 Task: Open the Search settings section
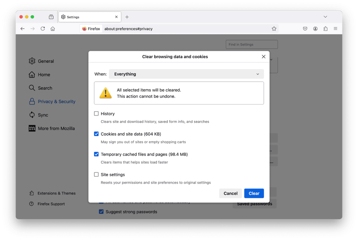45,88
